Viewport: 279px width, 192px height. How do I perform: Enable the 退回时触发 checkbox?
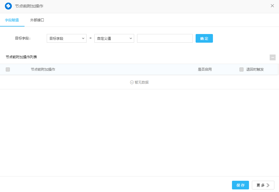tap(241, 69)
